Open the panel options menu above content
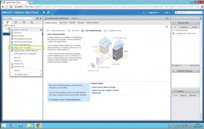 [x=168, y=18]
